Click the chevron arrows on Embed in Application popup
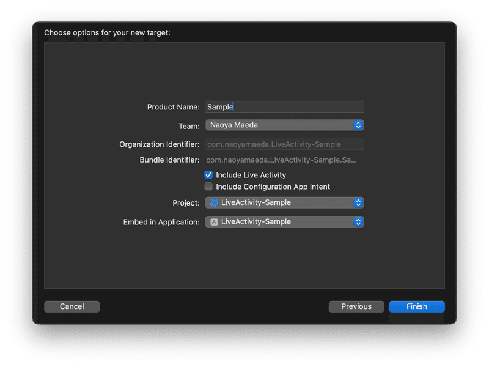This screenshot has width=489, height=367. (x=359, y=221)
